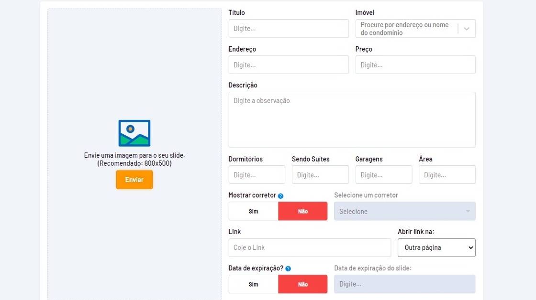Enable Sim for Data de expiração

click(254, 284)
